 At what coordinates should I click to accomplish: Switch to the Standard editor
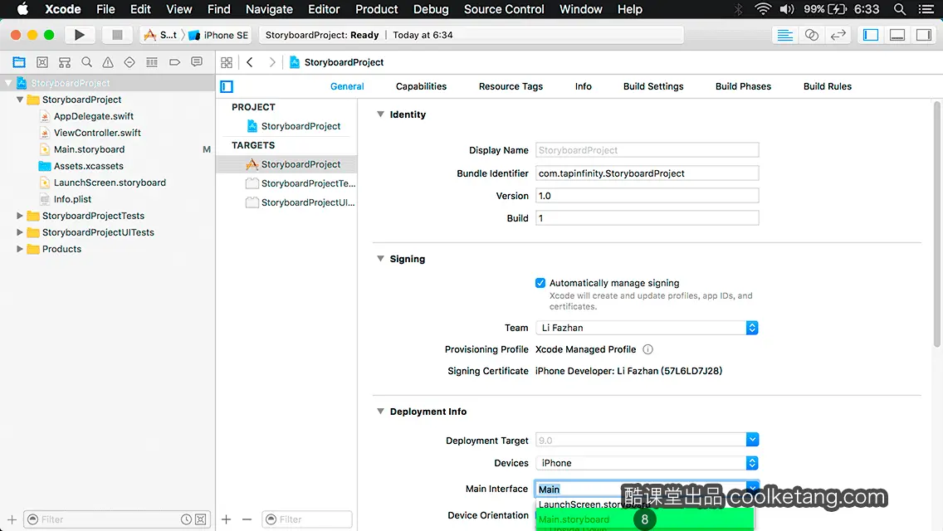[784, 35]
